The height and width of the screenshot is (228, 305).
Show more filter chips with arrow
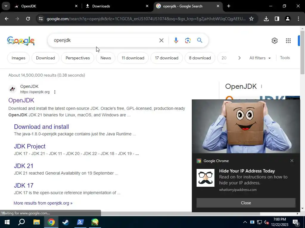click(x=239, y=58)
